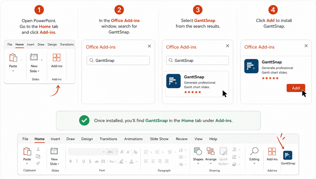Open the font size 24+ dropdown
The image size is (316, 179).
tap(112, 152)
